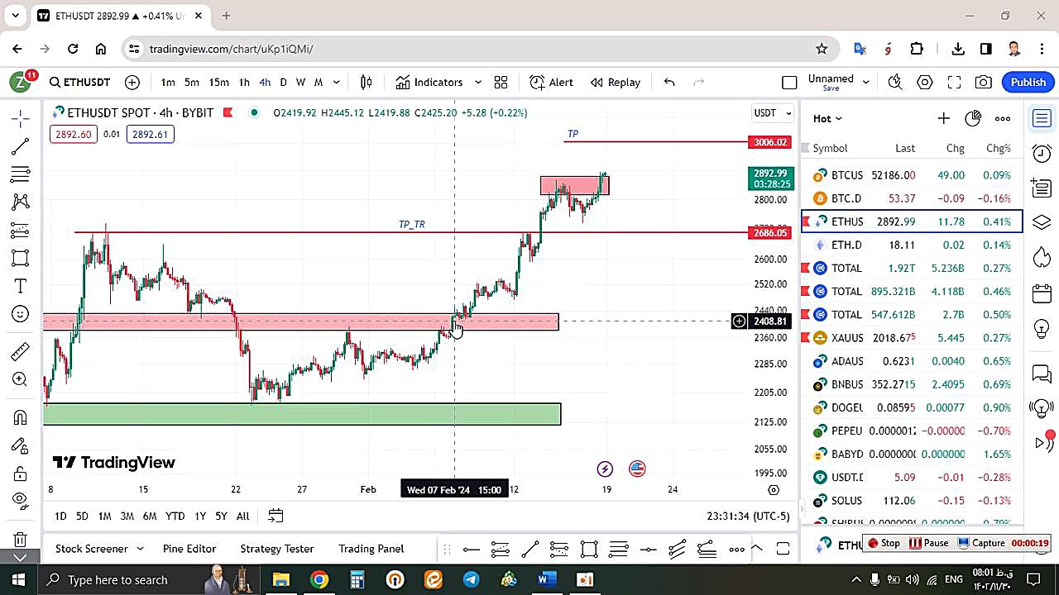Open the Unnamed layout dropdown arrow
The image size is (1059, 595).
click(865, 82)
